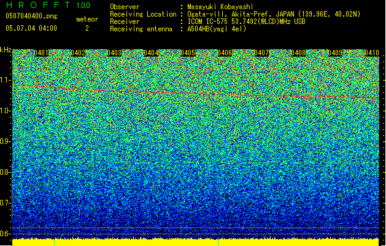The height and width of the screenshot is (246, 386).
Task: Click the Receiving Location label
Action: click(143, 14)
